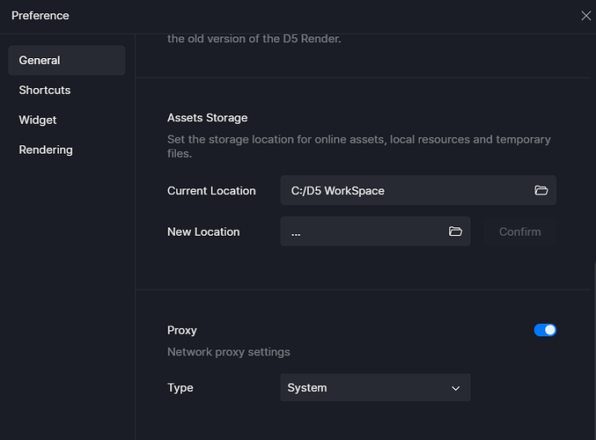Screen dimensions: 596x440
Task: Click the 'Current Location' label
Action: (x=211, y=190)
